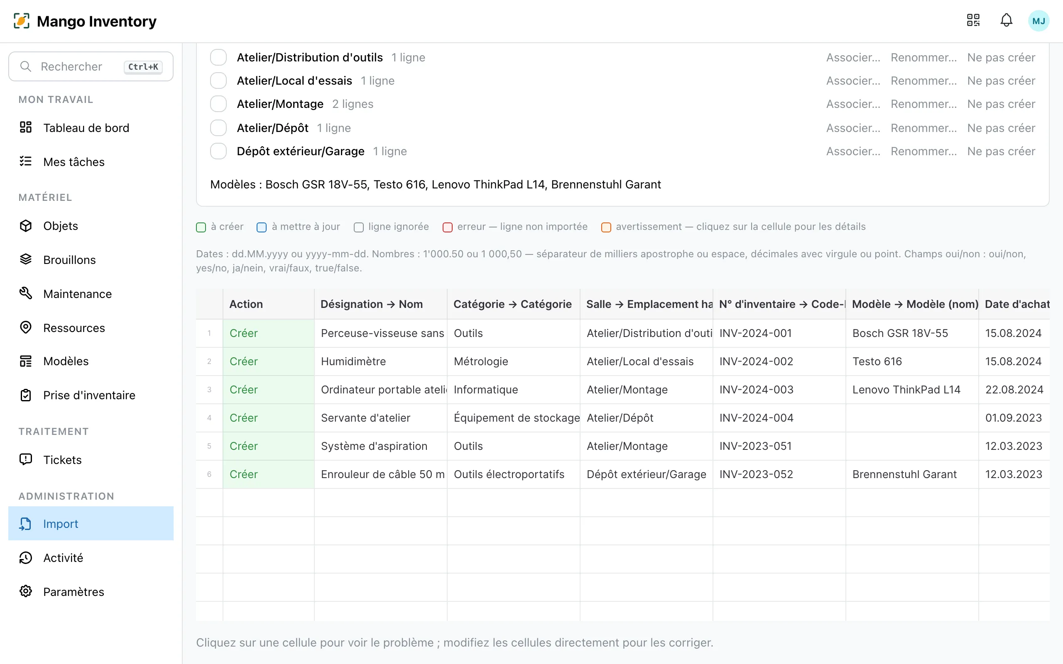
Task: Click the Désignation → Nom column header
Action: pos(381,304)
